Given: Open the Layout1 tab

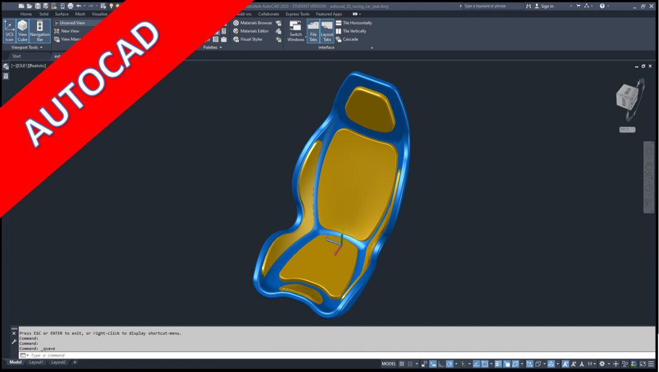Looking at the screenshot, I should 35,362.
